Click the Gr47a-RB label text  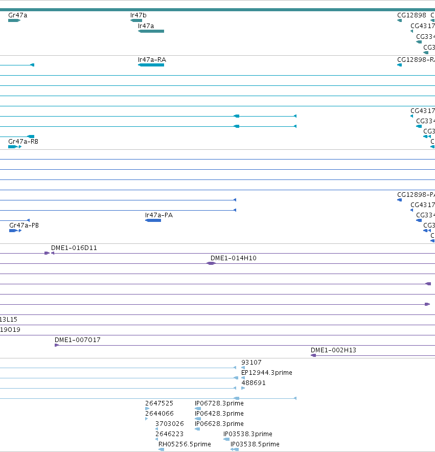tap(23, 142)
